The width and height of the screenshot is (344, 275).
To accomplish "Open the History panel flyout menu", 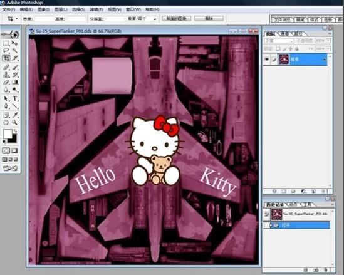I will 333,205.
